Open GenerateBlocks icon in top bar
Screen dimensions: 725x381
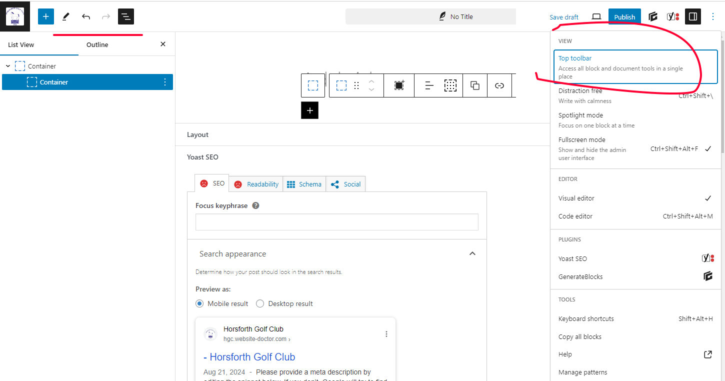tap(653, 16)
